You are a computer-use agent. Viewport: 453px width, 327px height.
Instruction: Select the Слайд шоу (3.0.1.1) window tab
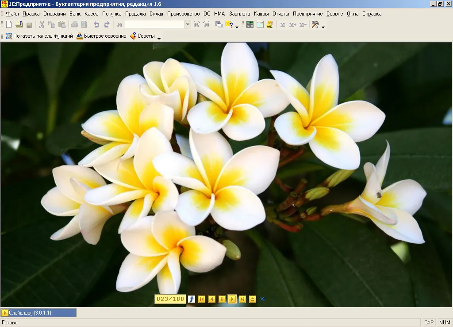tap(39, 313)
